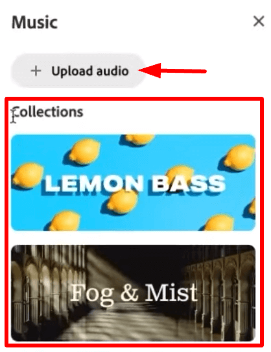Click the red arrow pointing at Upload audio
Viewport: 271px width, 352px height.
172,71
